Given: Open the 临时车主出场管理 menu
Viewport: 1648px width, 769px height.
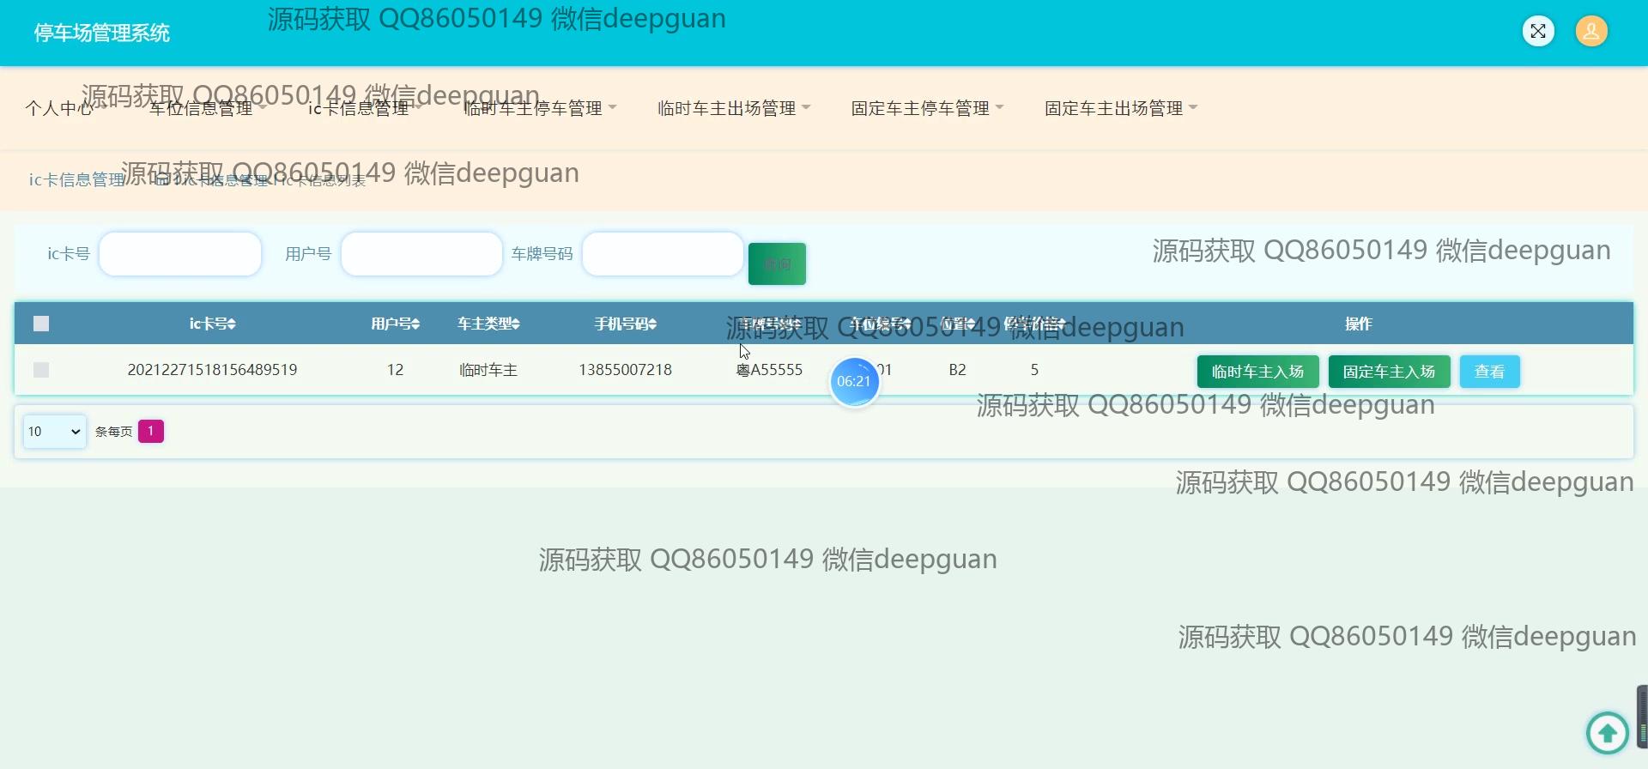Looking at the screenshot, I should pyautogui.click(x=733, y=108).
